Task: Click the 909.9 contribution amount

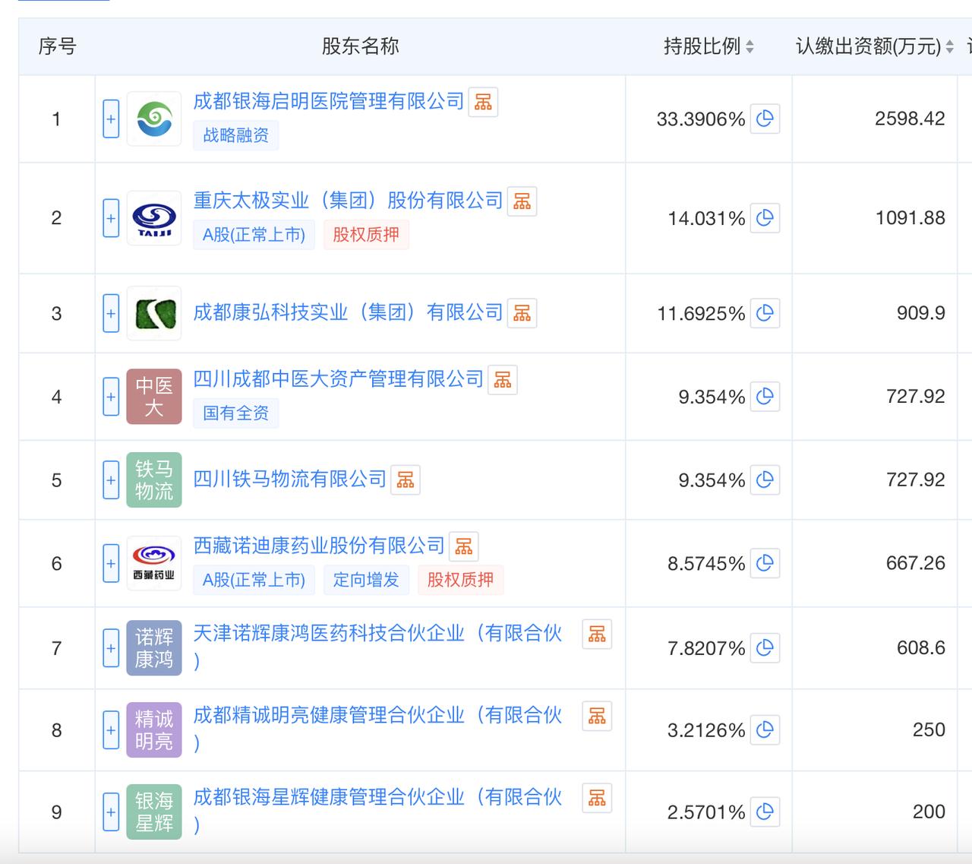Action: [x=921, y=313]
